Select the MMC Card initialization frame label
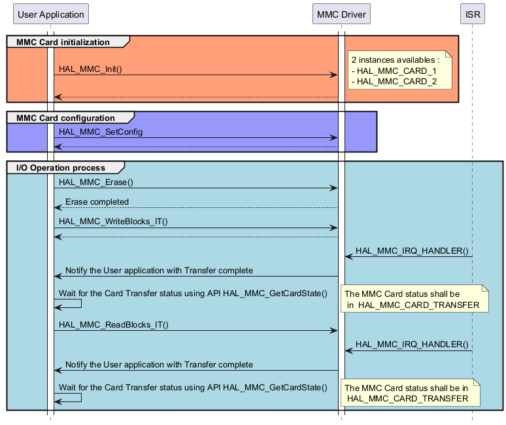This screenshot has height=425, width=506. 63,42
